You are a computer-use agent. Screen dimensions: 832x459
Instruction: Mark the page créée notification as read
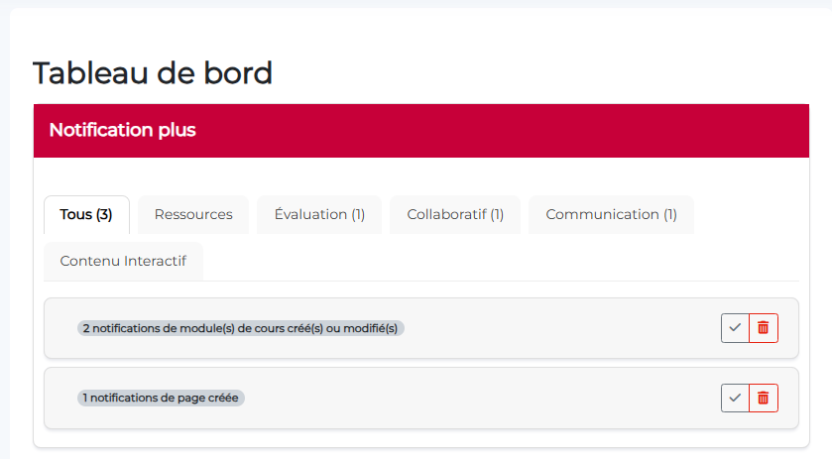coord(735,398)
